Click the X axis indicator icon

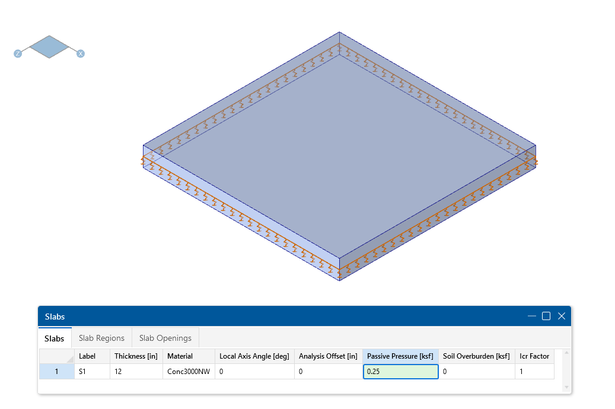click(81, 53)
